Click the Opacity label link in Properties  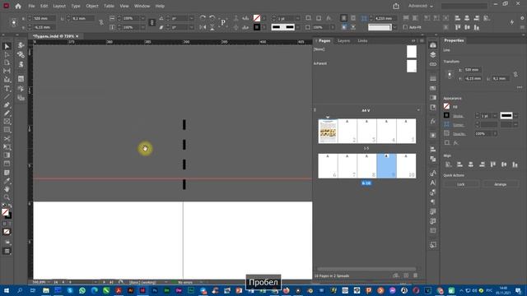459,133
